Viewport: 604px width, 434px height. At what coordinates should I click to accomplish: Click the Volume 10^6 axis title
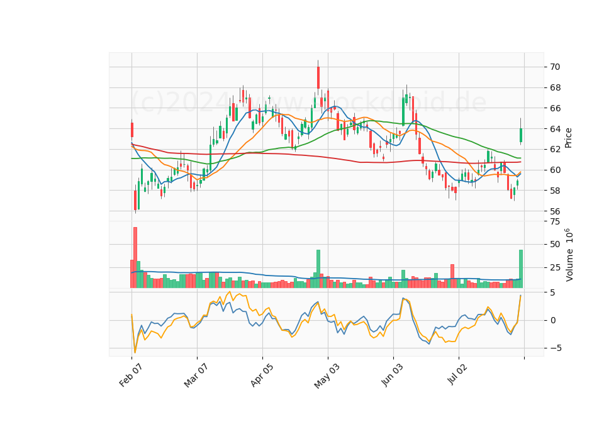click(569, 255)
